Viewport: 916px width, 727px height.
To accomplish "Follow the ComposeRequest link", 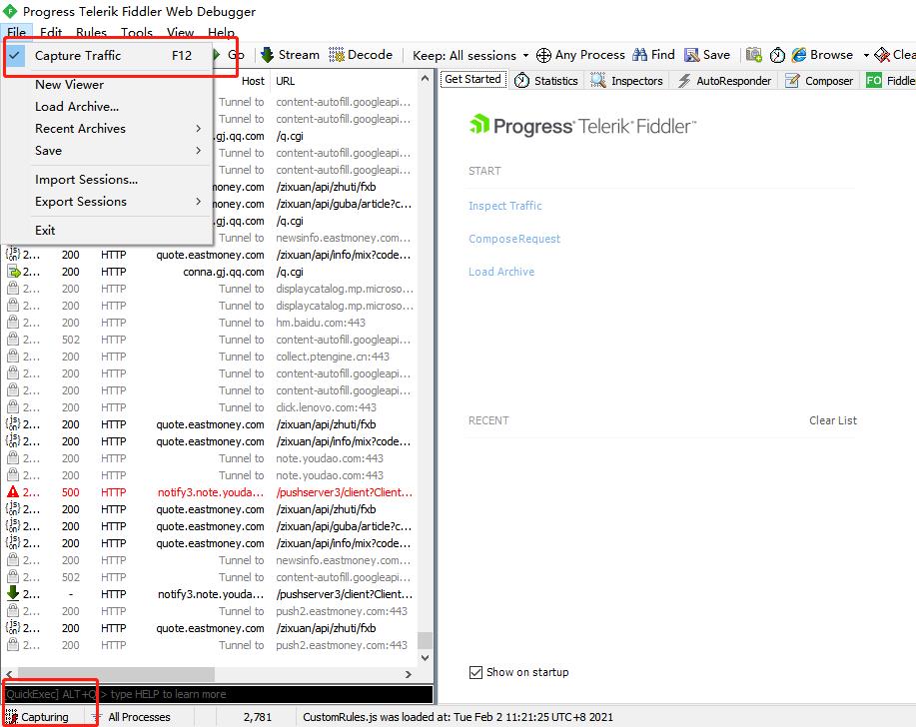I will coord(514,239).
